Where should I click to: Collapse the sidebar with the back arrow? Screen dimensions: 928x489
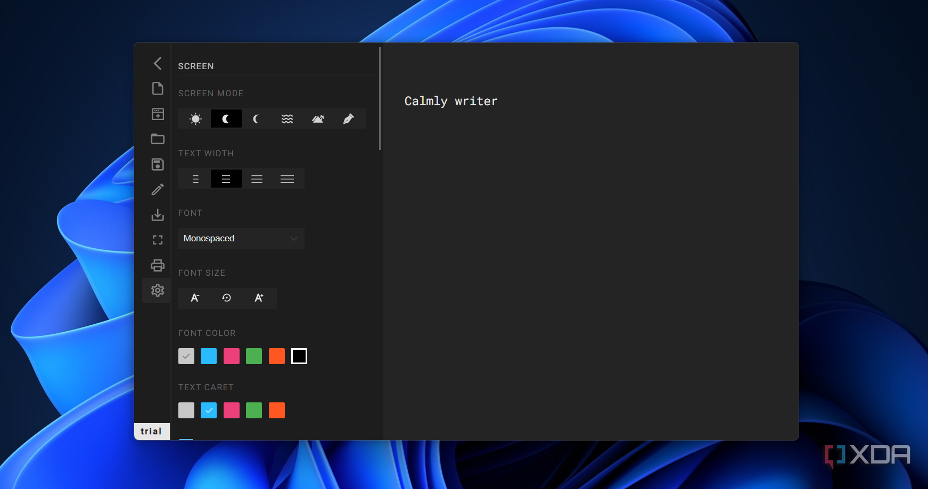click(x=158, y=63)
